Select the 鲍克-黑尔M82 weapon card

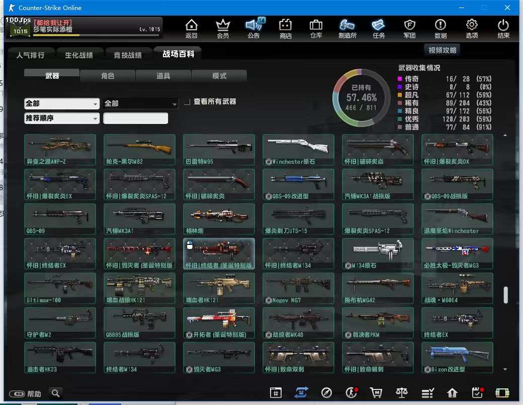coord(139,150)
